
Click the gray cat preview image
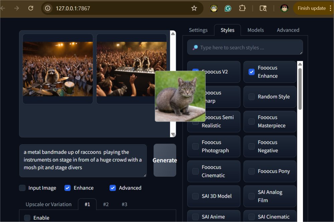[180, 96]
